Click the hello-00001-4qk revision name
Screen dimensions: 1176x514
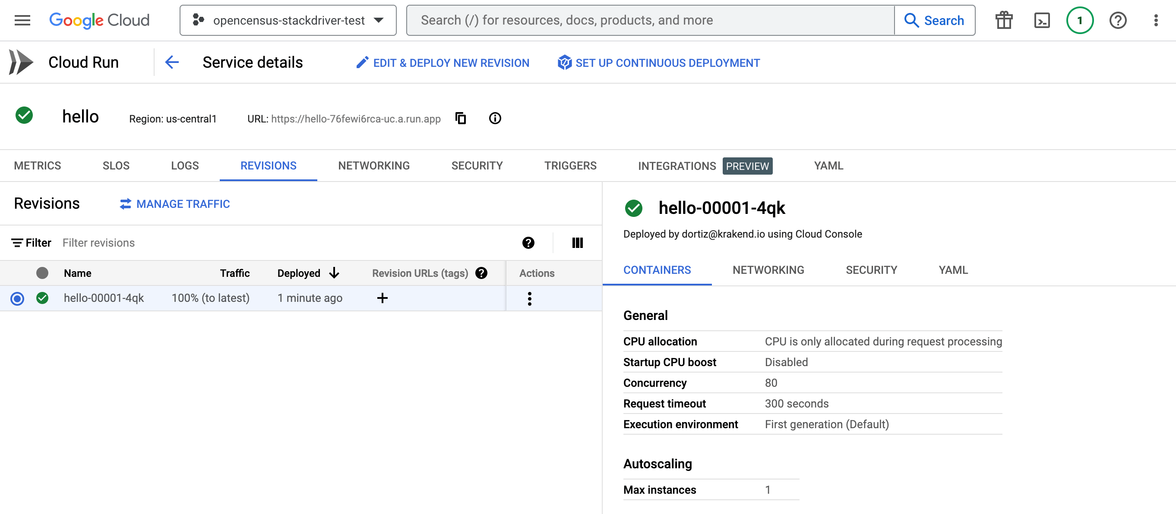pos(104,298)
